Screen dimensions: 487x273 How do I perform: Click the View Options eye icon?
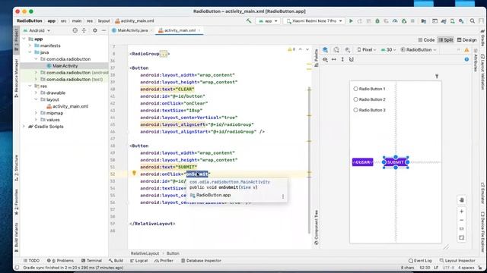325,59
